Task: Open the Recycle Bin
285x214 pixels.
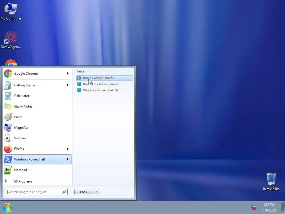Action: (271, 182)
